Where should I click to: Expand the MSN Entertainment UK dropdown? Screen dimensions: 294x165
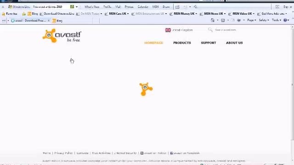pos(166,14)
